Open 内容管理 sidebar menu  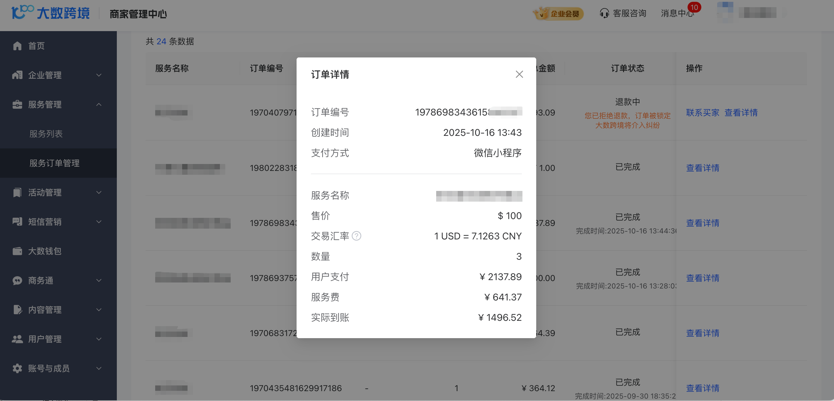point(45,310)
